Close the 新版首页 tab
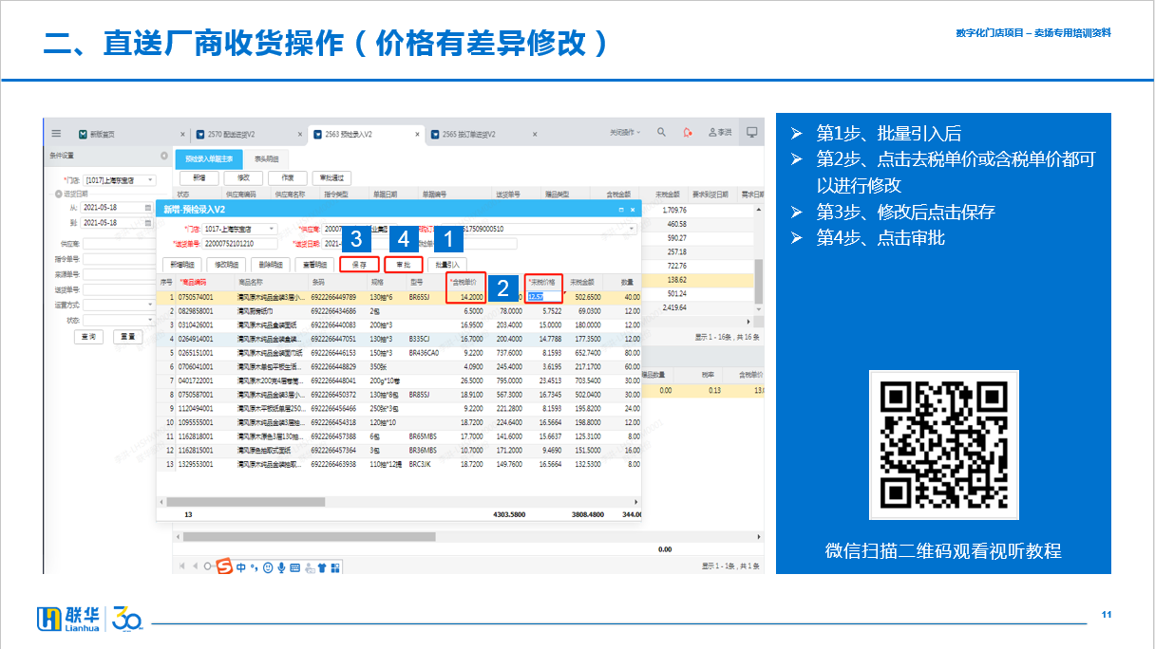1155x649 pixels. tap(182, 135)
